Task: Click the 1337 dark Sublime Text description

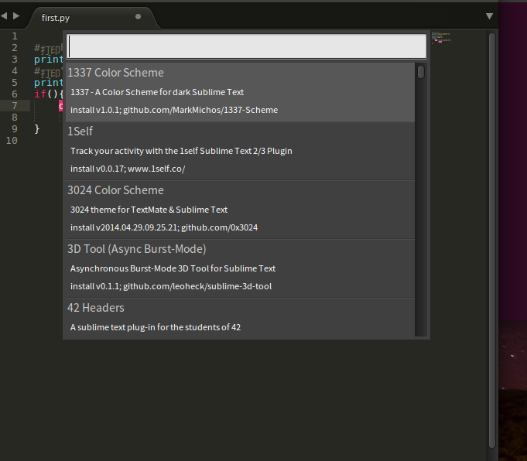Action: tap(157, 92)
